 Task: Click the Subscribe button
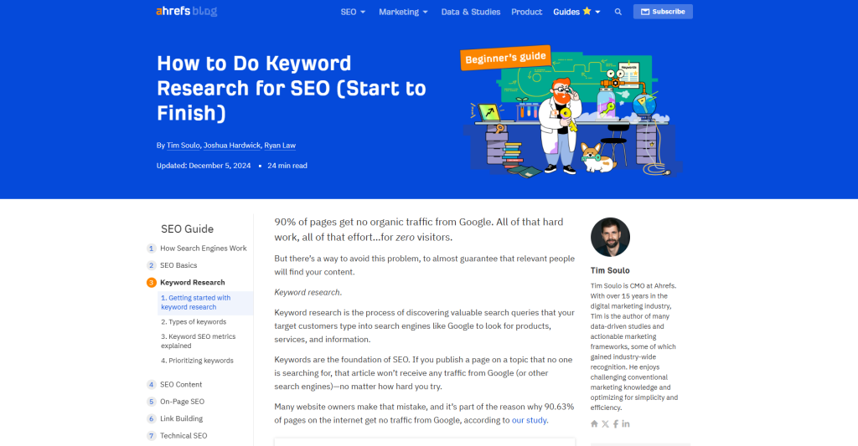click(663, 12)
